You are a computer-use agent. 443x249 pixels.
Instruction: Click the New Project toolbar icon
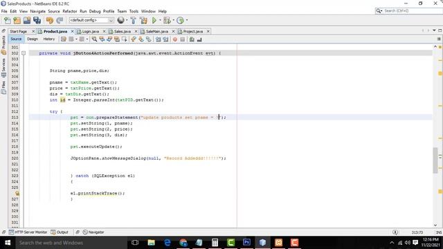tap(17, 20)
